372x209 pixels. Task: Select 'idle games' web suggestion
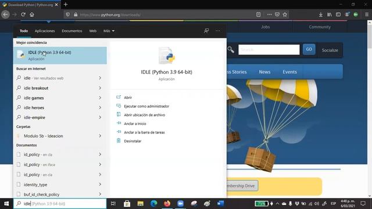click(x=34, y=98)
